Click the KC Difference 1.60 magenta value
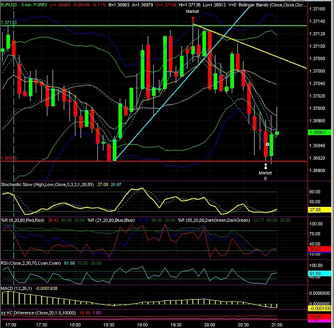This screenshot has width=334, height=328. (x=97, y=313)
